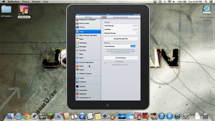Screen dimensions: 215x121
Task: Open Photos & Camera settings
Action: (x=88, y=74)
